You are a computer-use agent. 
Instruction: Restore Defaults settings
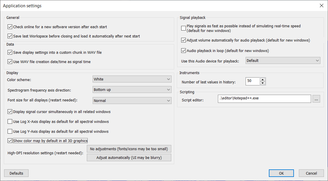point(16,173)
